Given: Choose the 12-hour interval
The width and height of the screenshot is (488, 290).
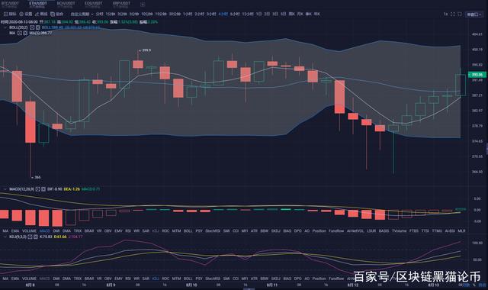Looking at the screenshot, I should tap(248, 14).
